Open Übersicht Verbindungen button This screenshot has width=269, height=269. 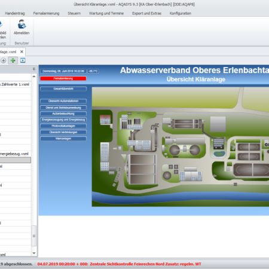point(63,132)
